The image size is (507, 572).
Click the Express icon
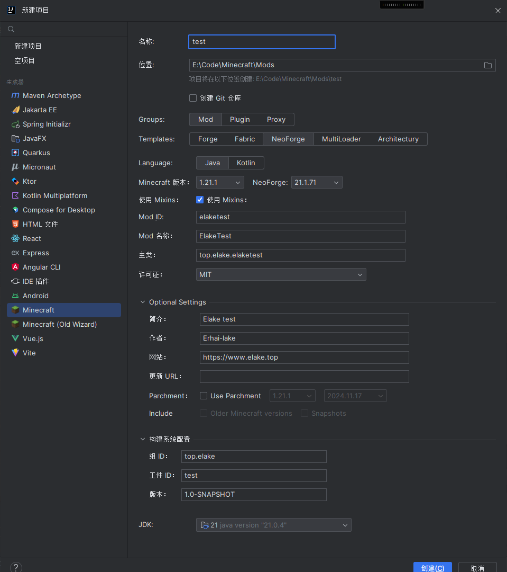(15, 253)
